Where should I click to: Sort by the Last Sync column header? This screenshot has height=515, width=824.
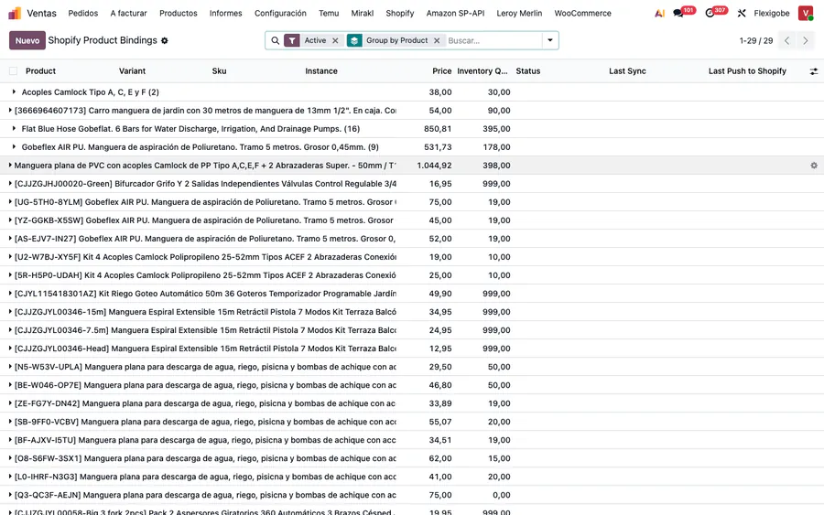click(627, 70)
